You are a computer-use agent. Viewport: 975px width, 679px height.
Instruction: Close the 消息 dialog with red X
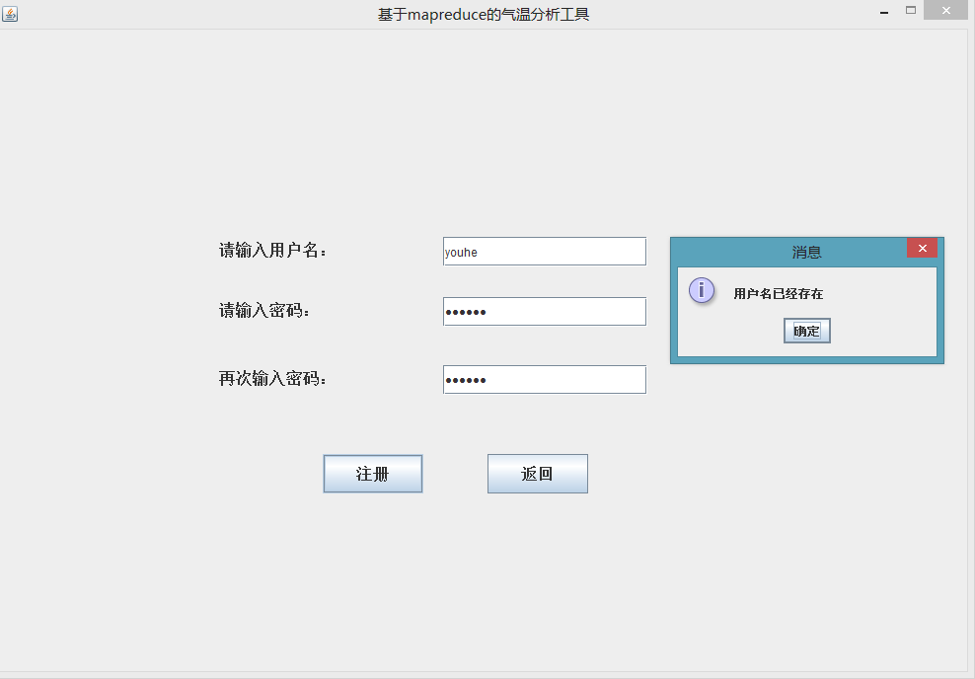coord(922,248)
